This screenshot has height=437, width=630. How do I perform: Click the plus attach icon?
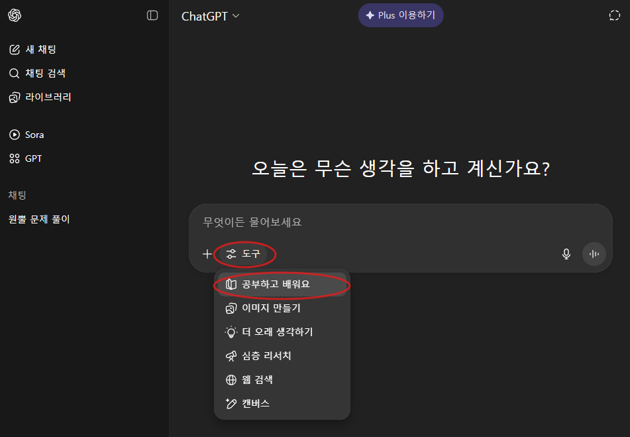coord(207,254)
